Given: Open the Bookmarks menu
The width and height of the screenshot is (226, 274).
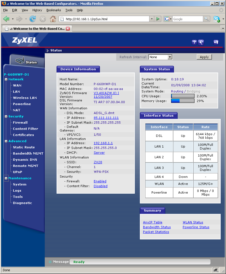Looking at the screenshot, I should (53, 10).
